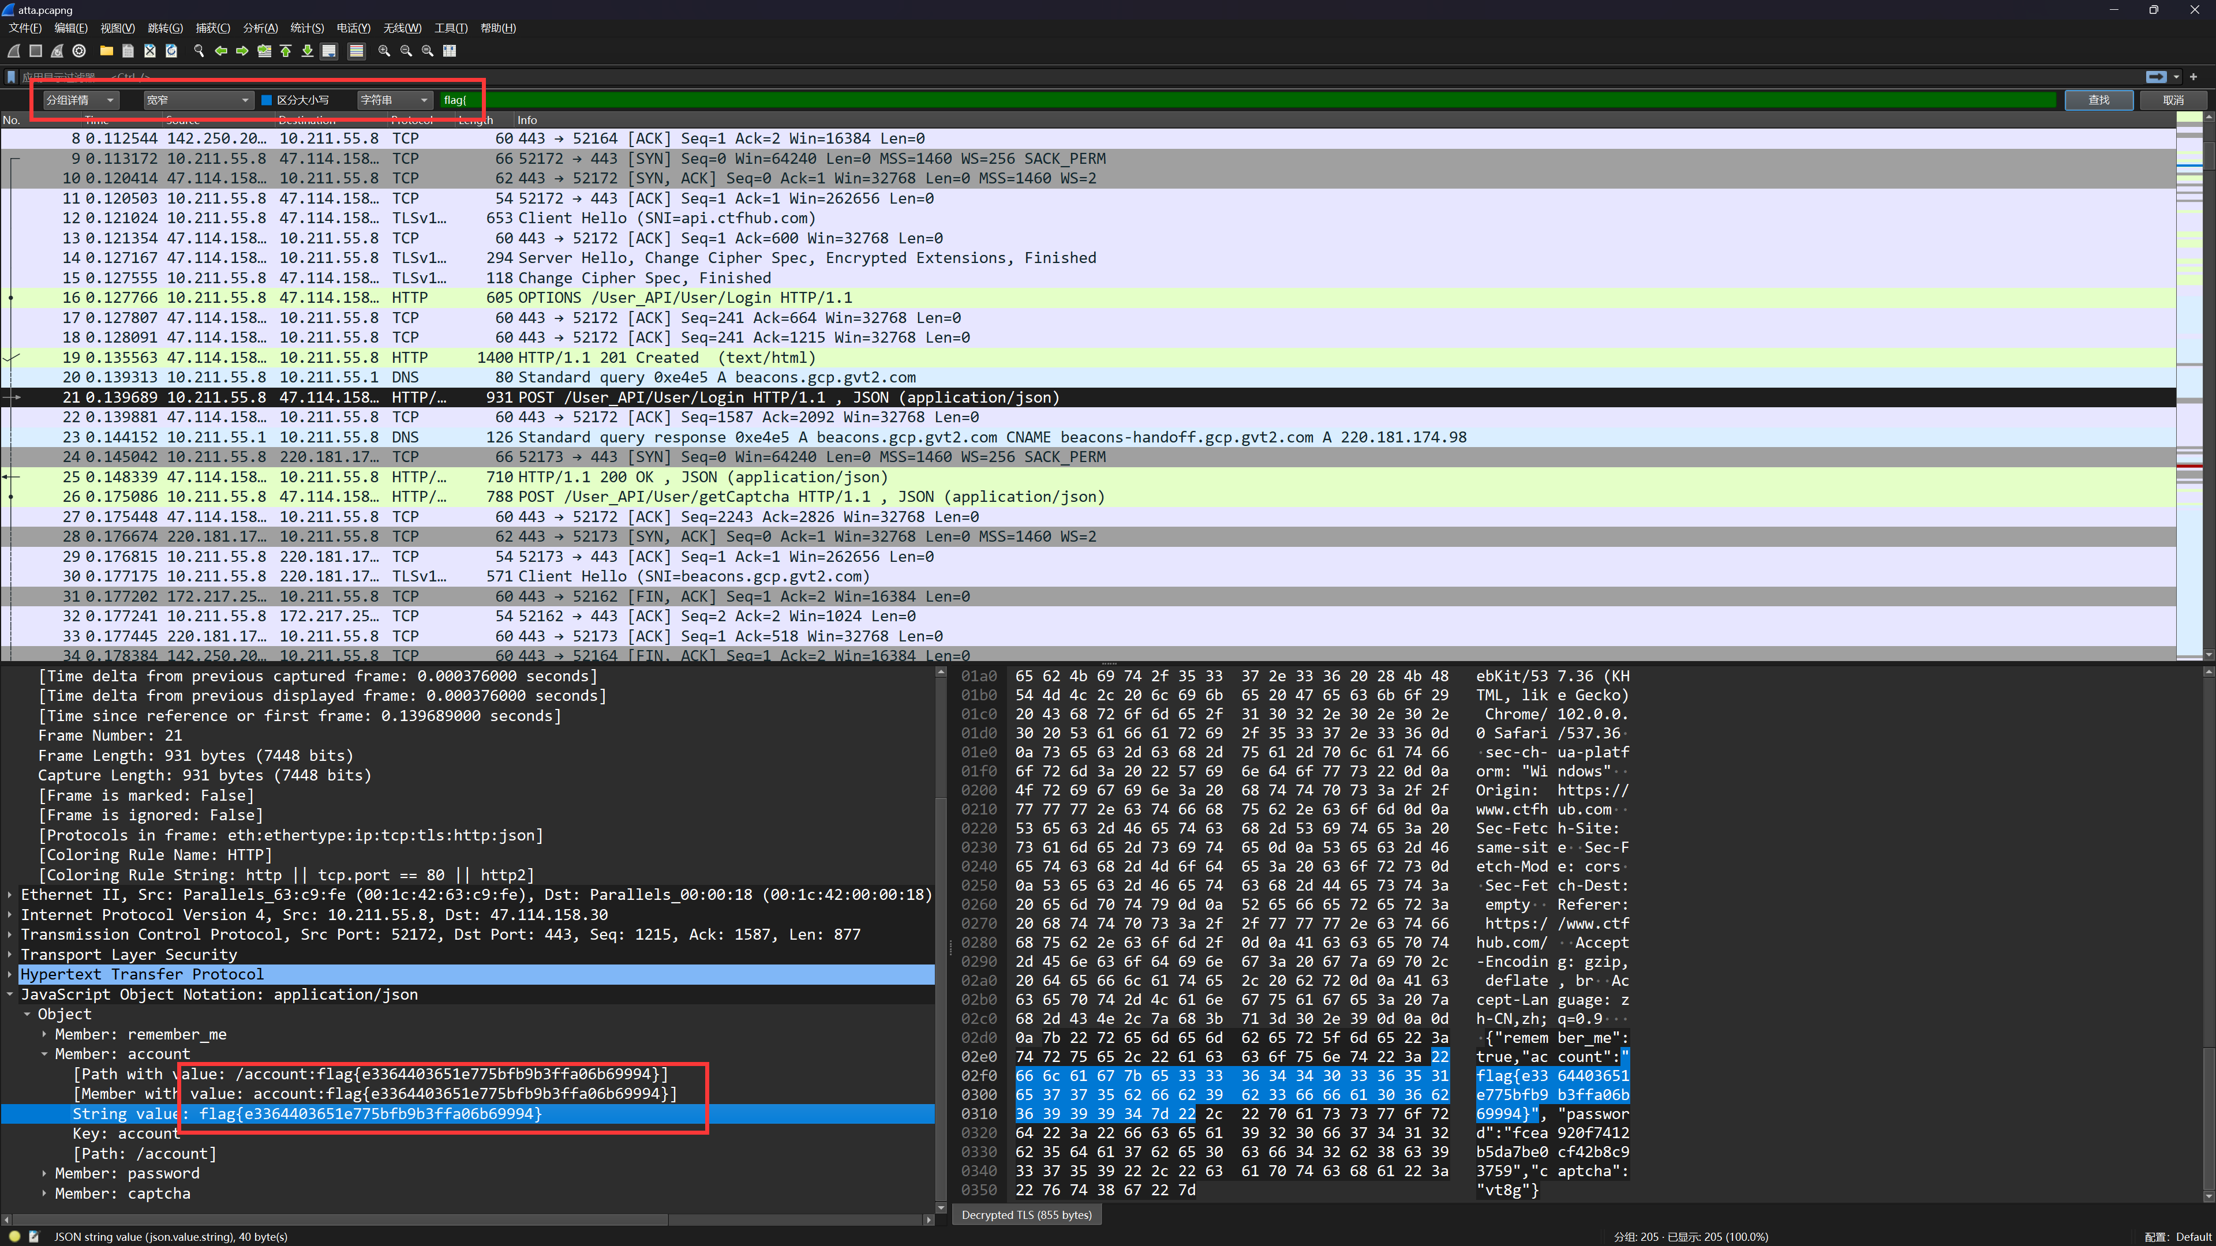Click the flag{ search input field
The height and width of the screenshot is (1246, 2216).
click(1247, 100)
